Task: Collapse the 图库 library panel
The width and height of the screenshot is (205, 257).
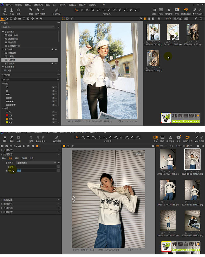Action: (x=2, y=22)
